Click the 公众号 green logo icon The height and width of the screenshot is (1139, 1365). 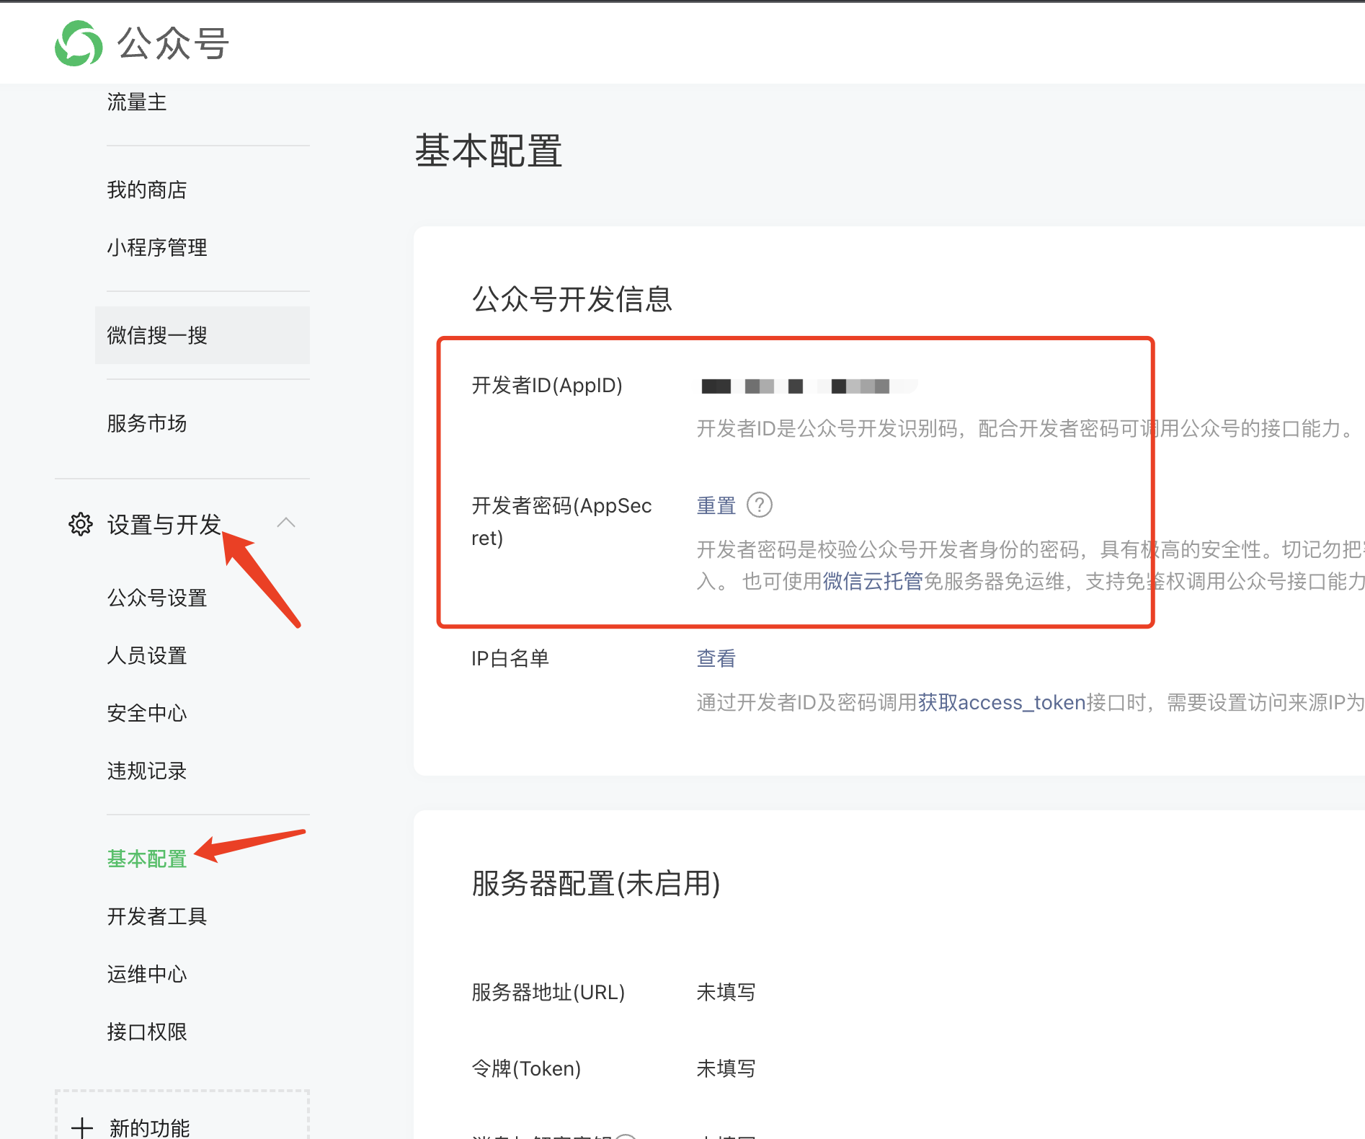click(79, 43)
